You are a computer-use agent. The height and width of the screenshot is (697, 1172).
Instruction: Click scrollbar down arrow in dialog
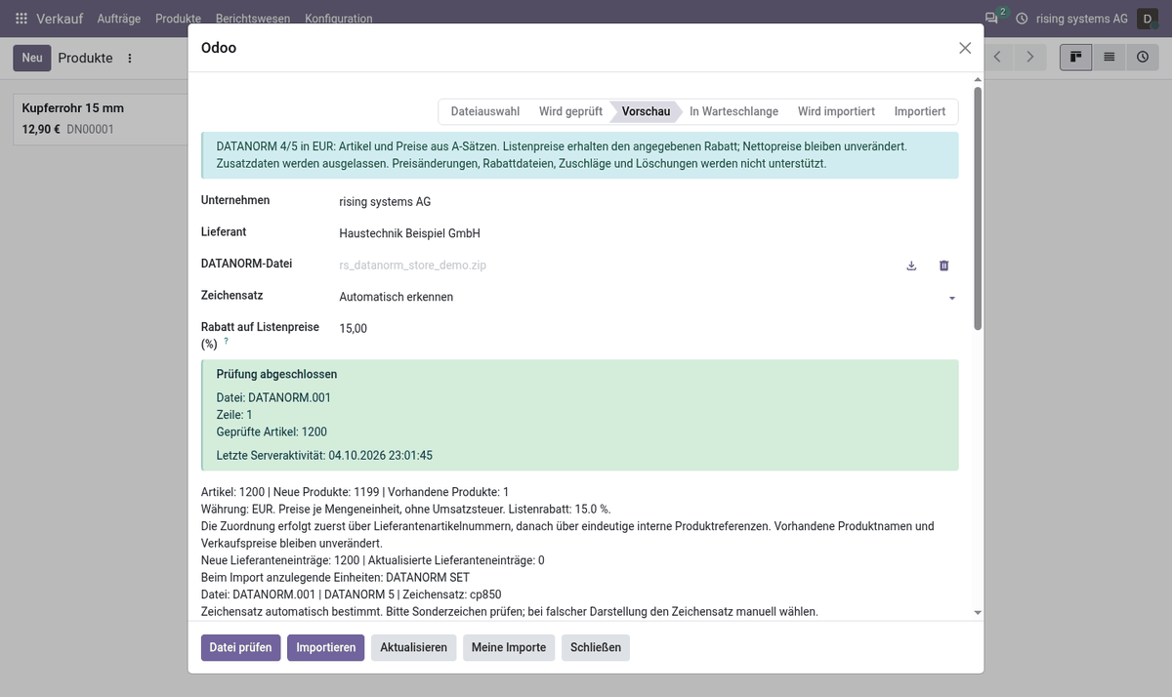[978, 612]
